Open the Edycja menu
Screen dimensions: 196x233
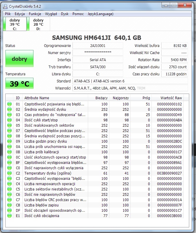pyautogui.click(x=19, y=14)
